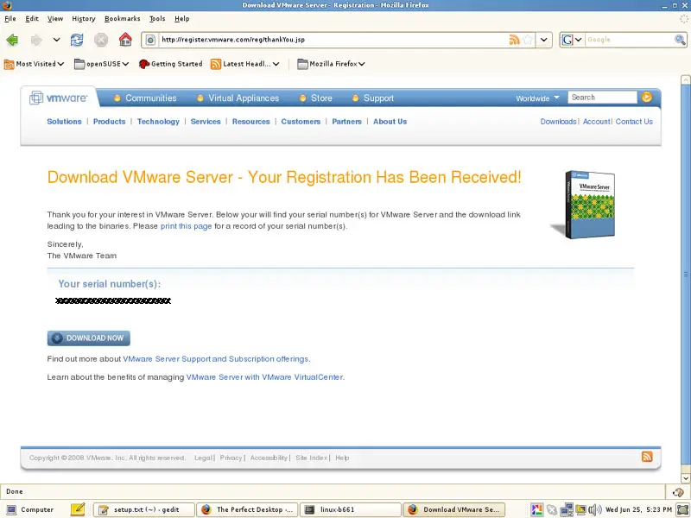Click the RSS feed icon in address bar

coord(514,40)
